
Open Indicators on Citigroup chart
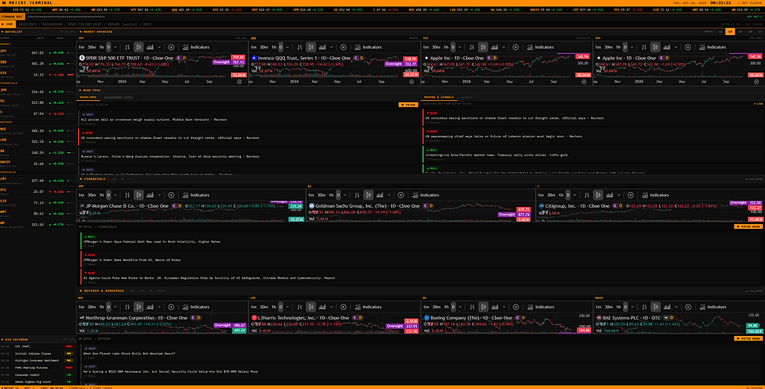pos(655,194)
